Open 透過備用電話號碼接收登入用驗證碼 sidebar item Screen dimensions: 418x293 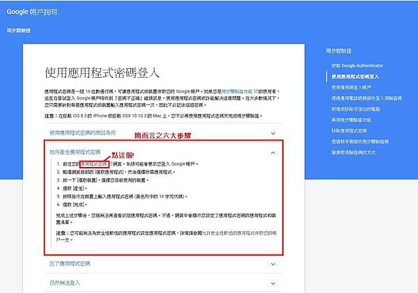click(366, 98)
